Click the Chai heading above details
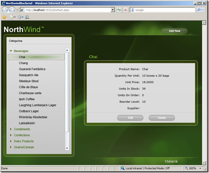 [93, 57]
